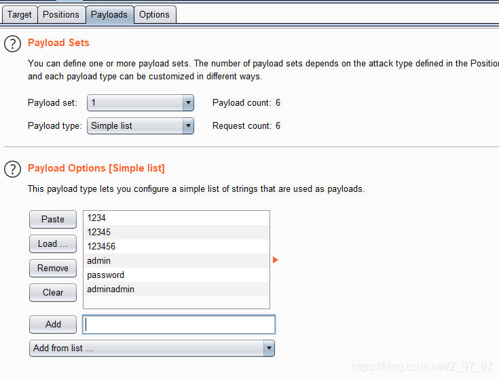The width and height of the screenshot is (499, 379).
Task: Click the Add button
Action: (53, 324)
